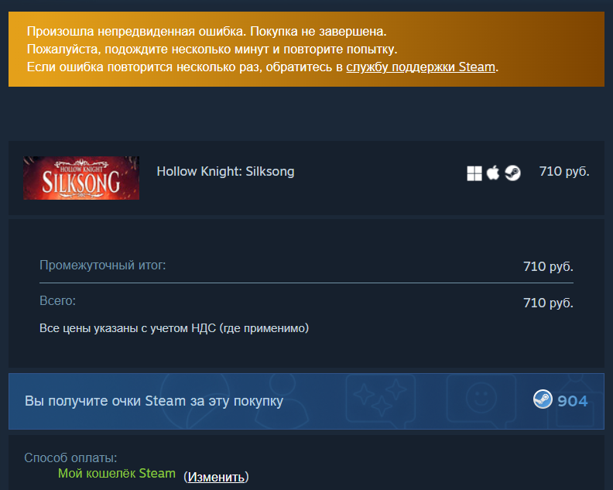Click the Всего total amount
This screenshot has width=613, height=490.
pyautogui.click(x=548, y=303)
